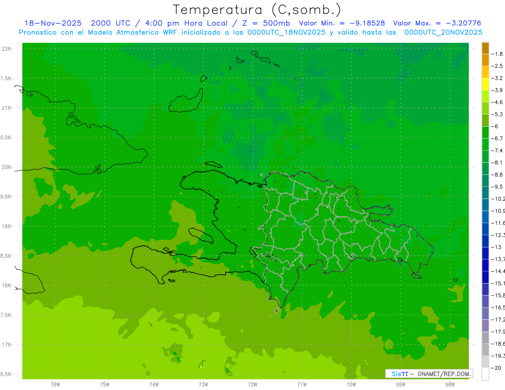
Task: Click the "19N" latitude label
Action: tap(7, 226)
